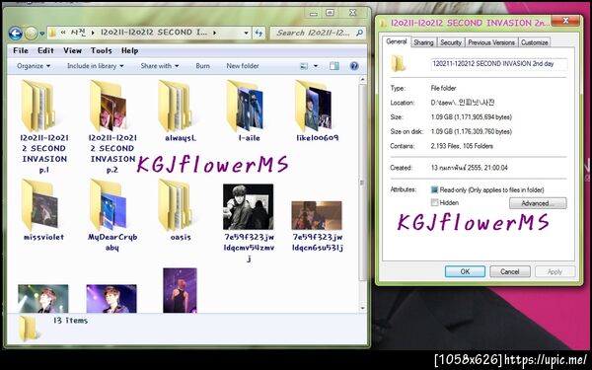Viewport: 592px width, 370px height.
Task: Select the MyDearCrybaby folder
Action: click(112, 215)
